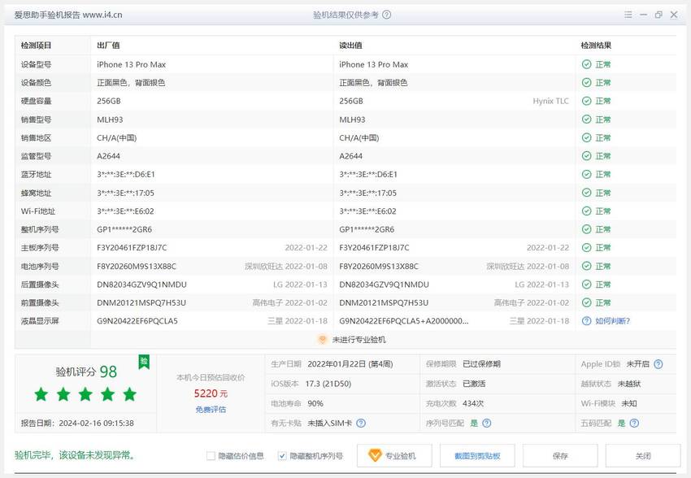691x478 pixels.
Task: Click production date 2022年01月22日 (第4周)
Action: click(x=350, y=364)
